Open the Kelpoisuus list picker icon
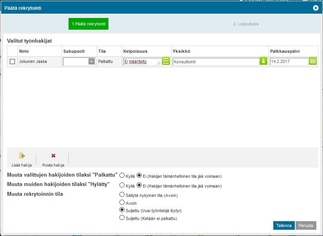This screenshot has width=323, height=236. tap(166, 61)
